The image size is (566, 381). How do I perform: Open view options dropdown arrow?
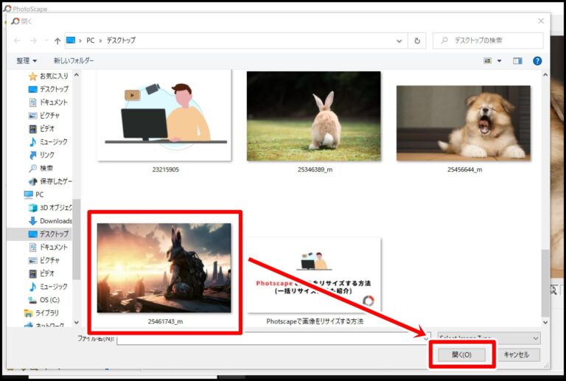coord(499,61)
